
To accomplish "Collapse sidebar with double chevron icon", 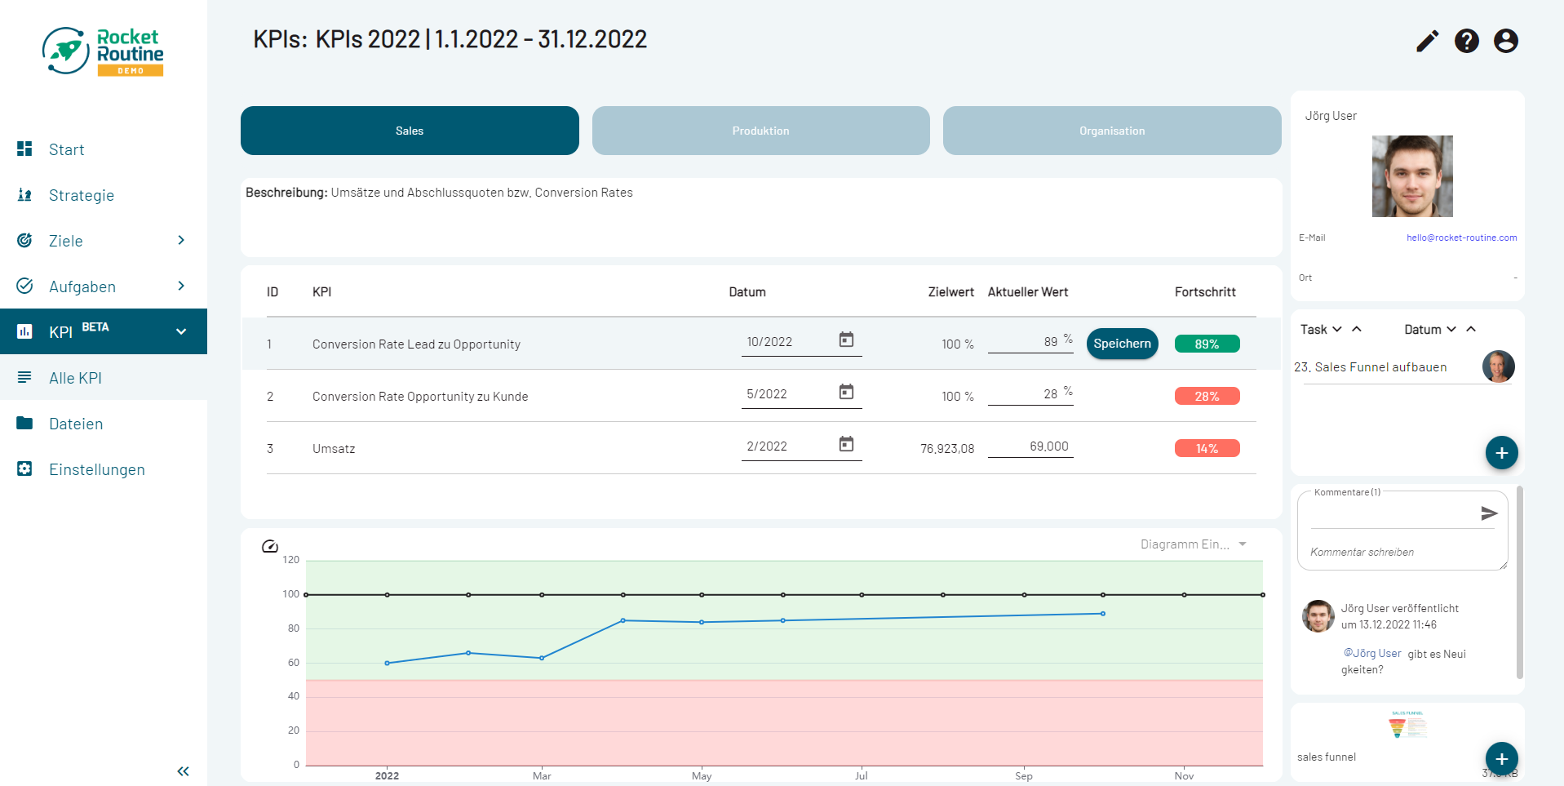I will point(183,771).
